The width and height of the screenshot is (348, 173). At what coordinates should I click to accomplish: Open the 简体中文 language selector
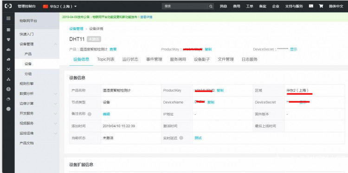pos(336,6)
